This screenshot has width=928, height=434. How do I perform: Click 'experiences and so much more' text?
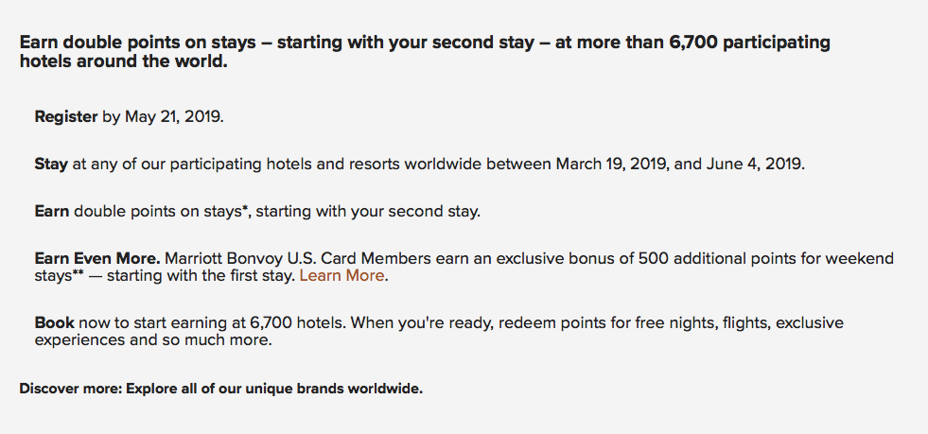pyautogui.click(x=153, y=340)
